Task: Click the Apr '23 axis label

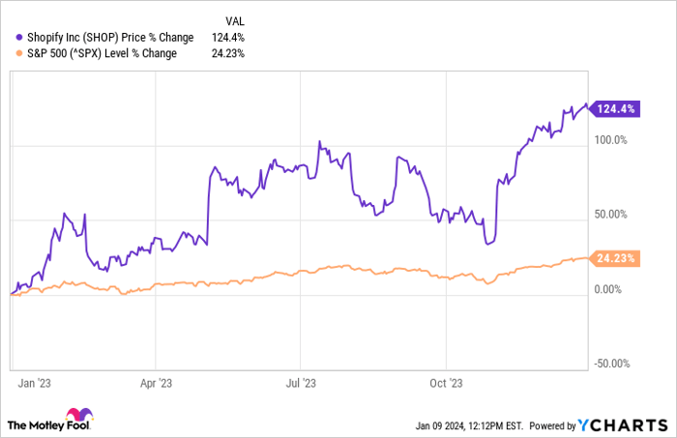Action: click(156, 383)
